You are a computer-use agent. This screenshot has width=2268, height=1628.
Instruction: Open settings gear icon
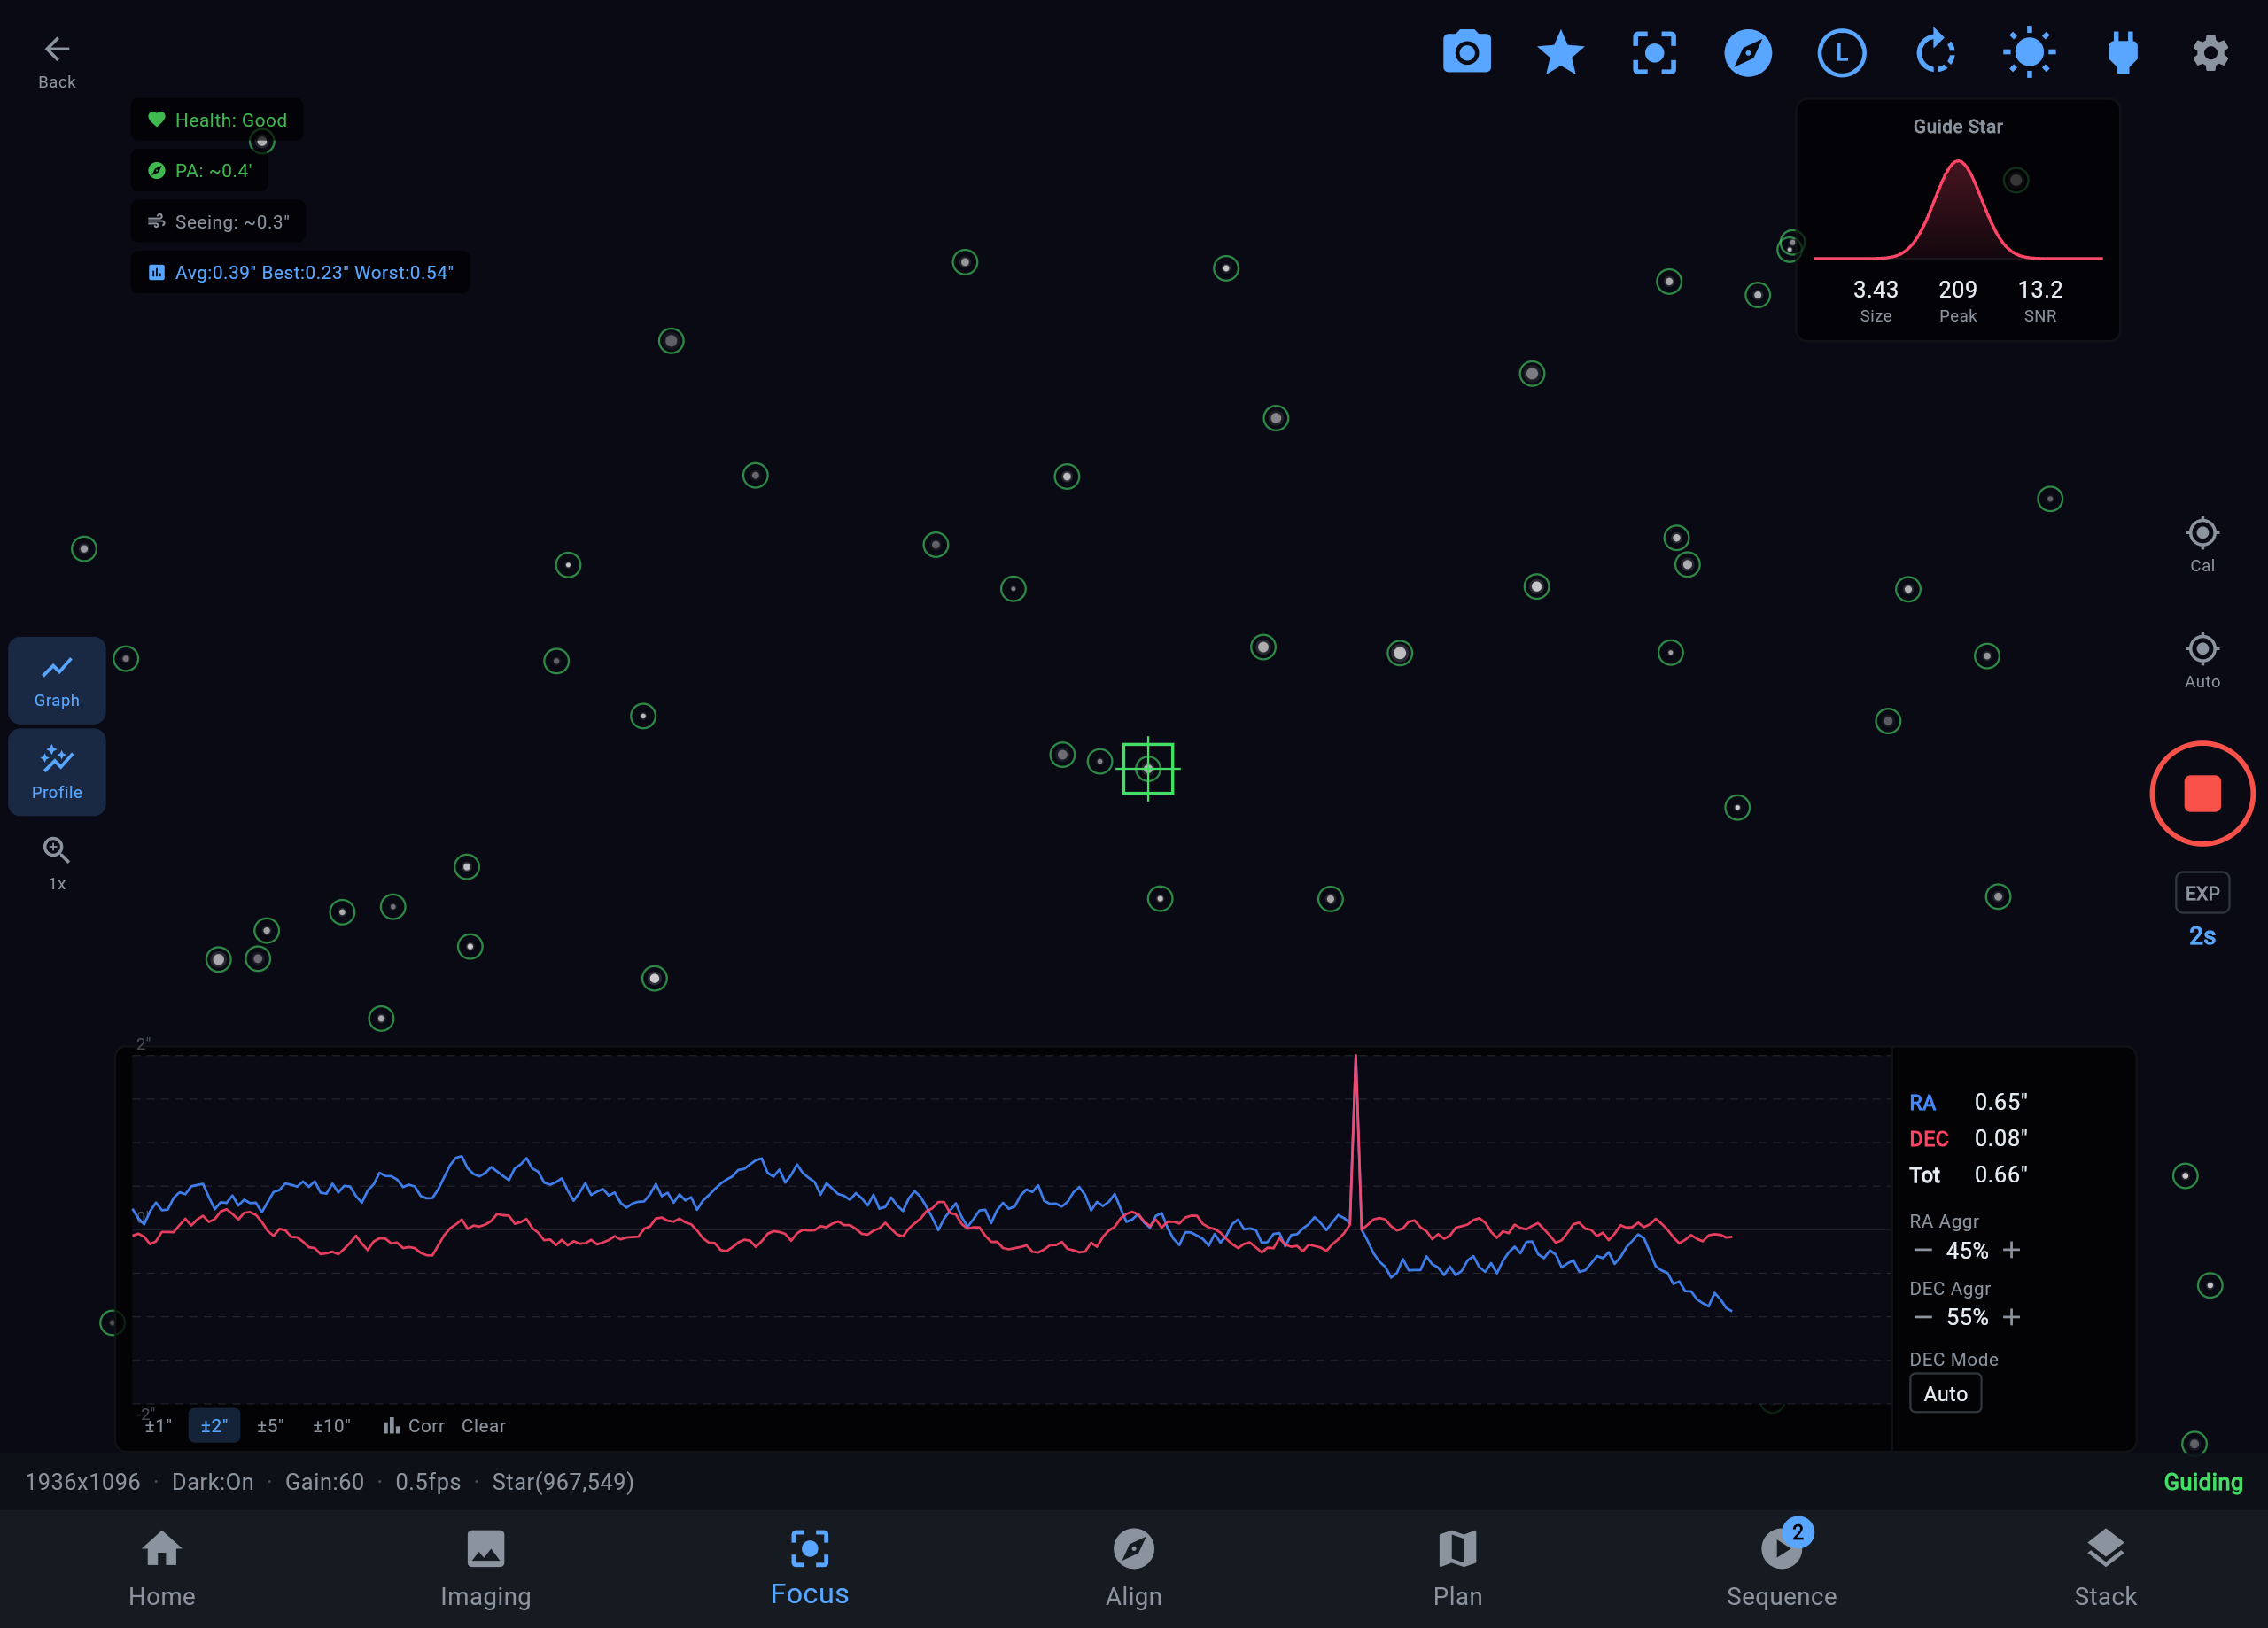tap(2210, 53)
